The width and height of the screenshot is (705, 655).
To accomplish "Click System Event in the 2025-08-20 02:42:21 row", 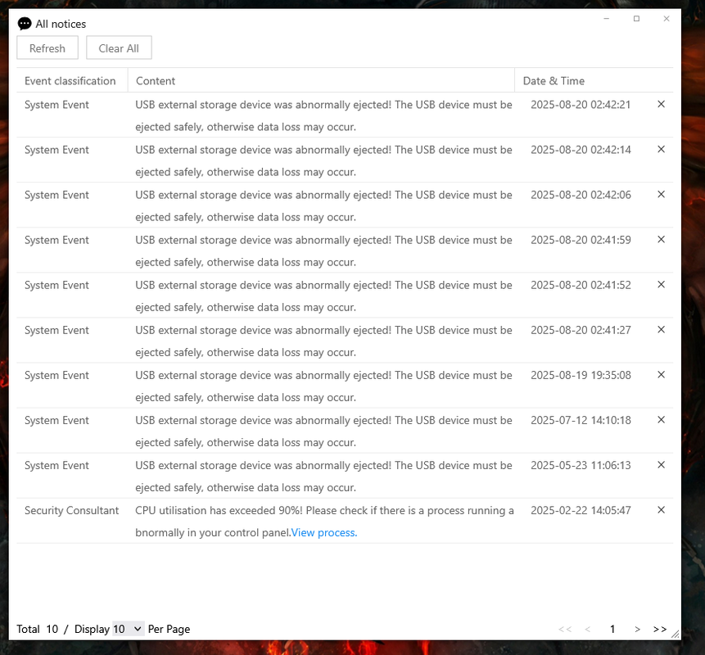I will tap(56, 105).
